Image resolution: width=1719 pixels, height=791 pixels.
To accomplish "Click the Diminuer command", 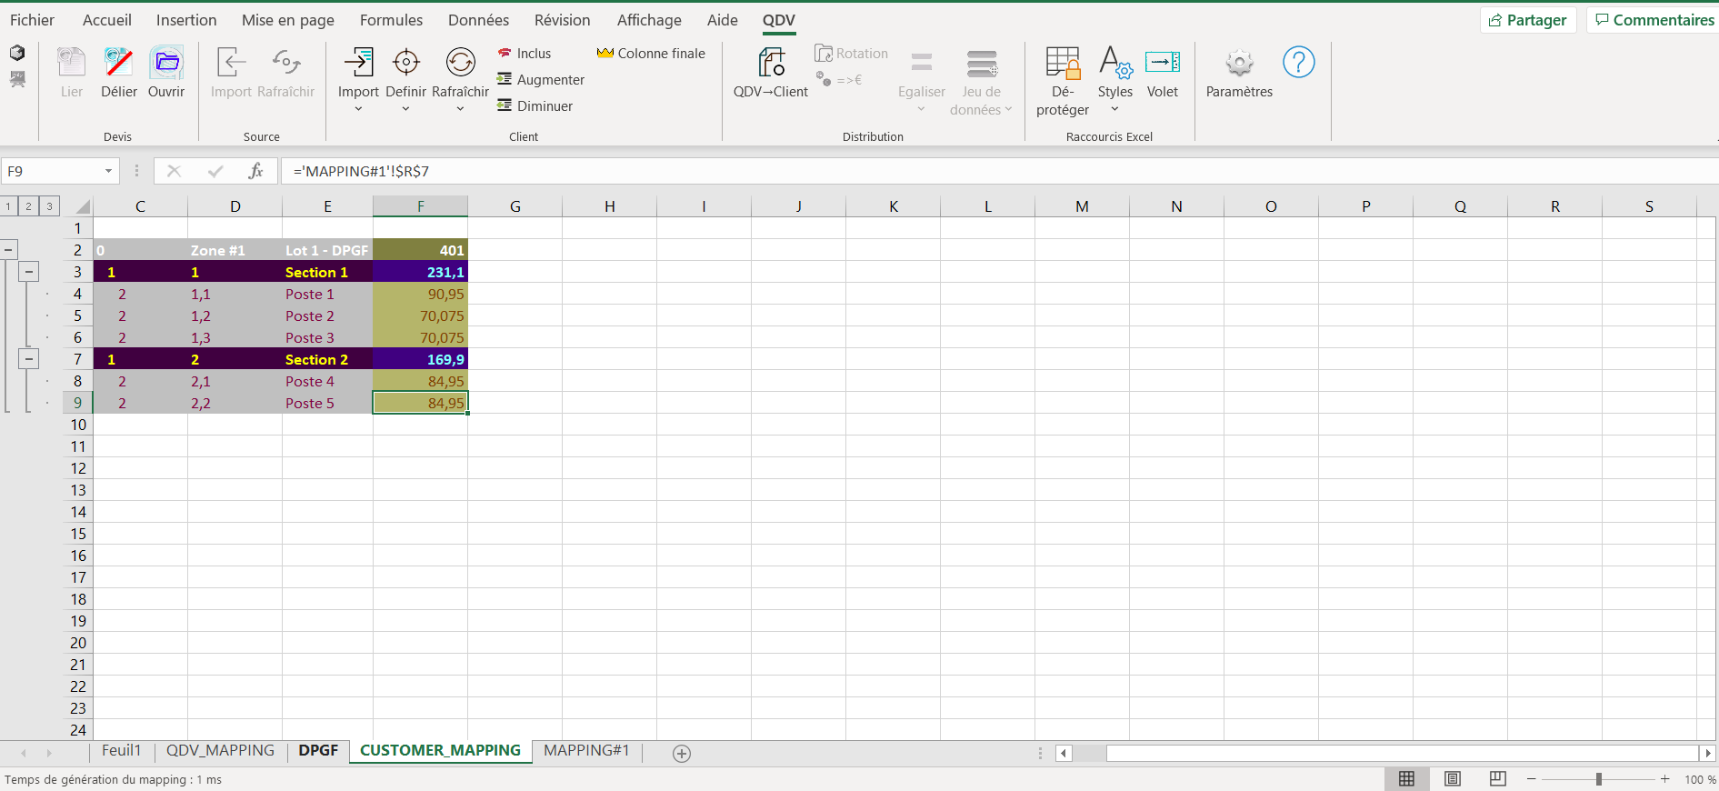I will (535, 106).
